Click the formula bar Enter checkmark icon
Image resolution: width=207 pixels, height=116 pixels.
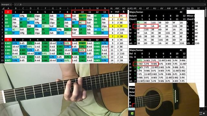click(18, 5)
